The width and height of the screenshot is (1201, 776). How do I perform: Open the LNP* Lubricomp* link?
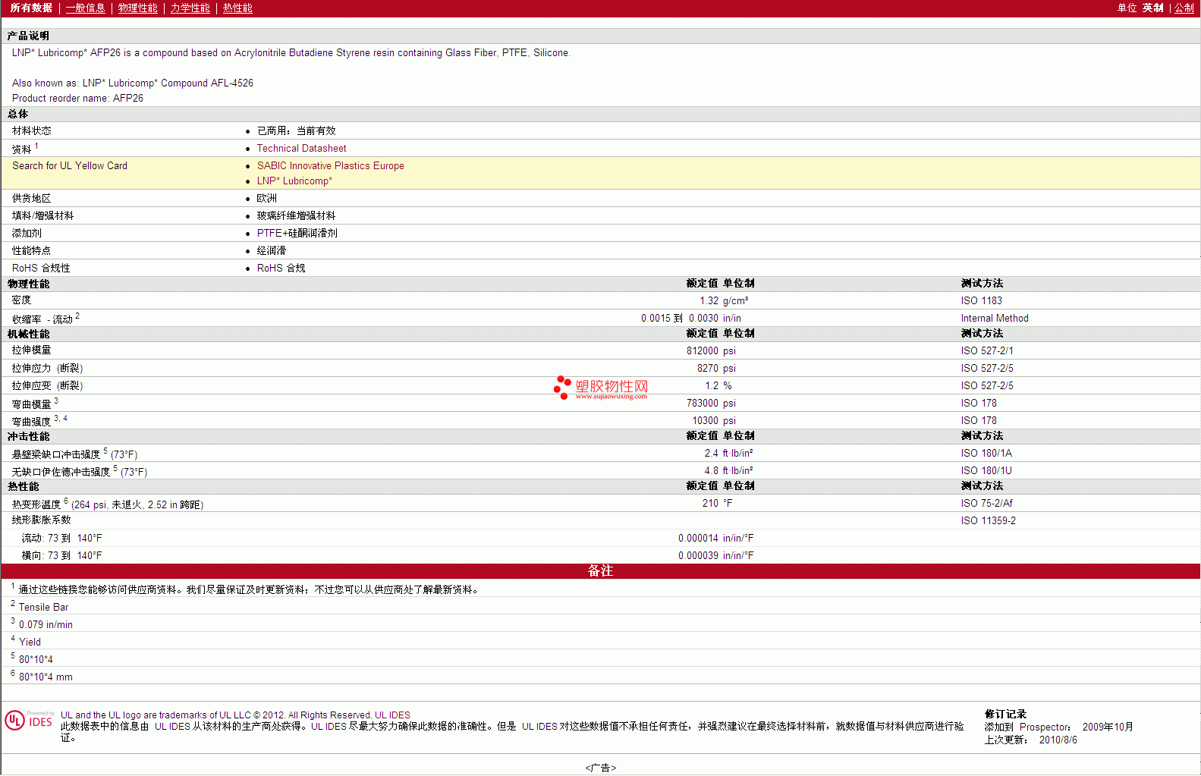(294, 181)
